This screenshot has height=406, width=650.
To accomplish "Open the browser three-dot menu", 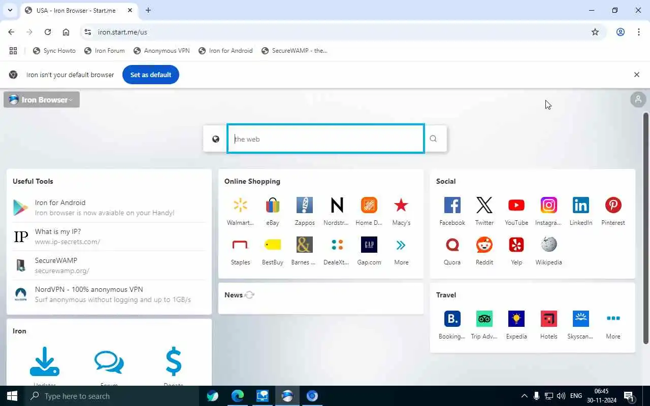I will click(x=639, y=32).
